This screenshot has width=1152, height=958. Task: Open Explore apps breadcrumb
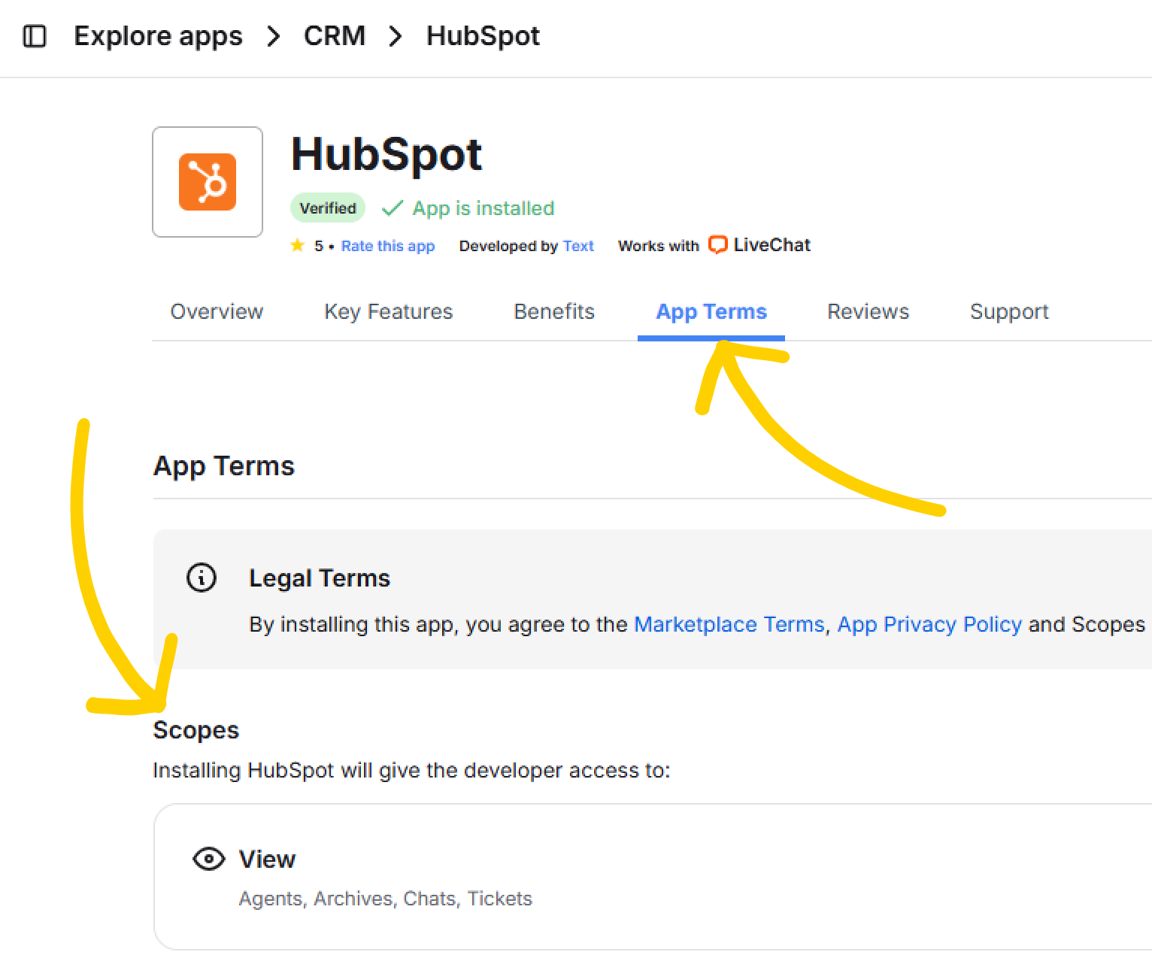[158, 36]
